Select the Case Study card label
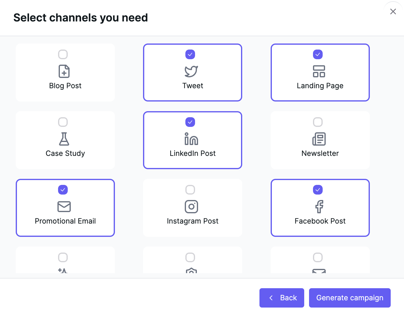404x316 pixels. coord(65,153)
